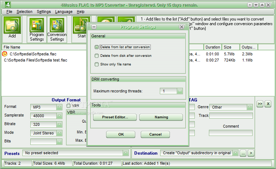Enable Delete from list after conversion

tap(96, 47)
